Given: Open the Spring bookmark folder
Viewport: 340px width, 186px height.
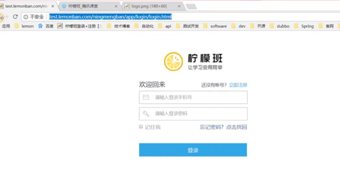Looking at the screenshot, I should 304,26.
